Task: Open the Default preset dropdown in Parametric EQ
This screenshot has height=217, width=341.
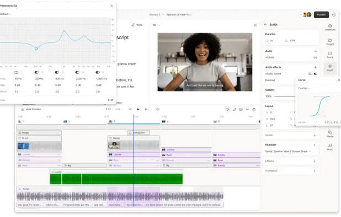Action: pos(6,14)
